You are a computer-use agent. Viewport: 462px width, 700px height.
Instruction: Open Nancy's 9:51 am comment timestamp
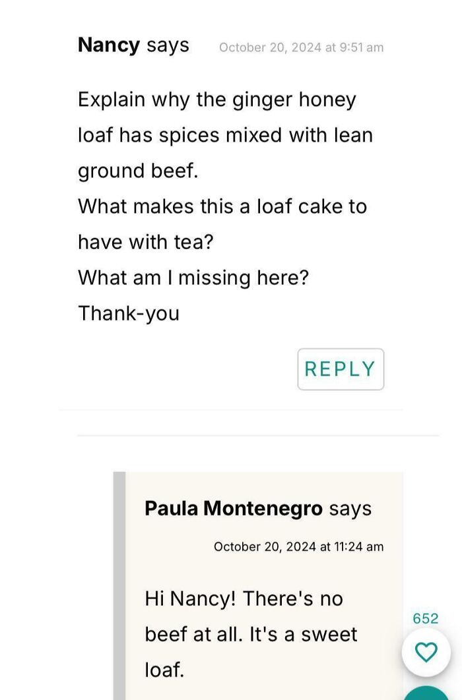(301, 47)
